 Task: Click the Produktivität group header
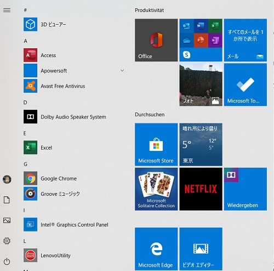point(149,10)
